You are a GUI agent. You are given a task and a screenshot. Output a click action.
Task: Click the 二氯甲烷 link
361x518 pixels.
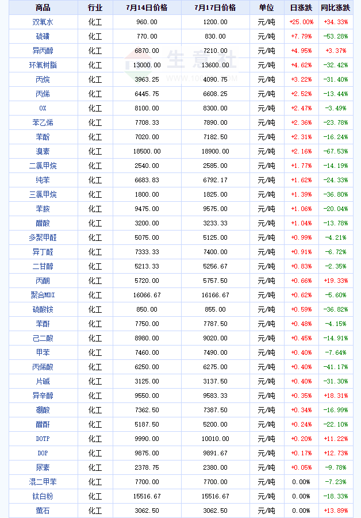pyautogui.click(x=43, y=166)
